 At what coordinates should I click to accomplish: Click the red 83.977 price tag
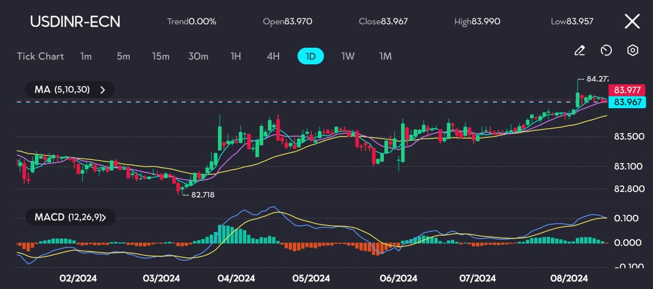click(x=627, y=89)
